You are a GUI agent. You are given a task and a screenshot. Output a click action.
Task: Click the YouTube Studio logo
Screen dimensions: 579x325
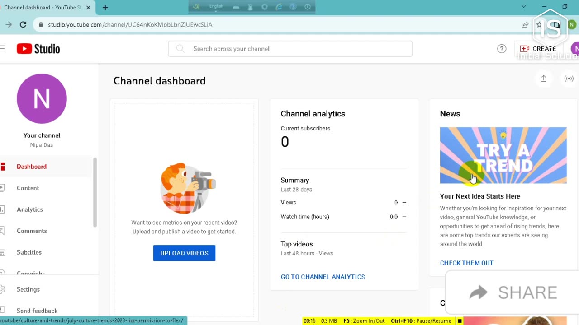(38, 49)
